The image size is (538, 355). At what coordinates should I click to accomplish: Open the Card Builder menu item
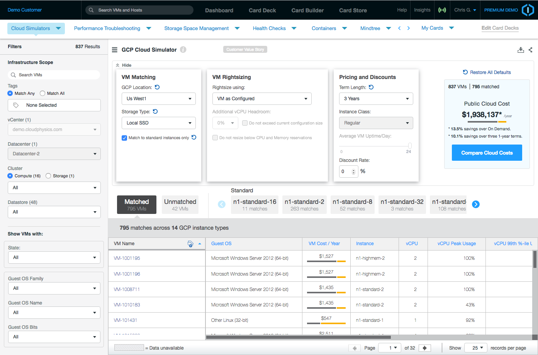coord(307,10)
